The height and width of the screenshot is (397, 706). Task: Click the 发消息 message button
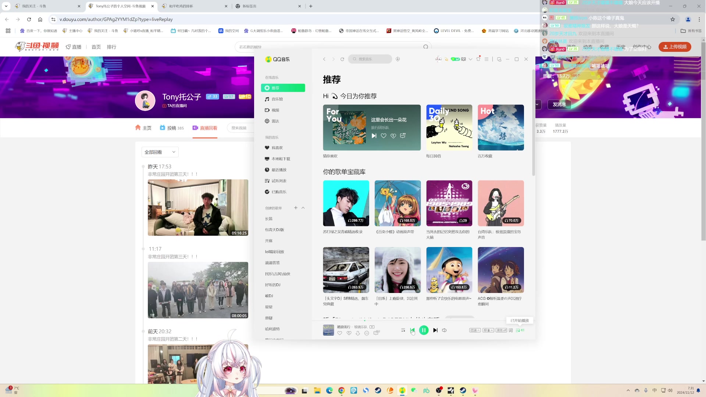pyautogui.click(x=559, y=104)
